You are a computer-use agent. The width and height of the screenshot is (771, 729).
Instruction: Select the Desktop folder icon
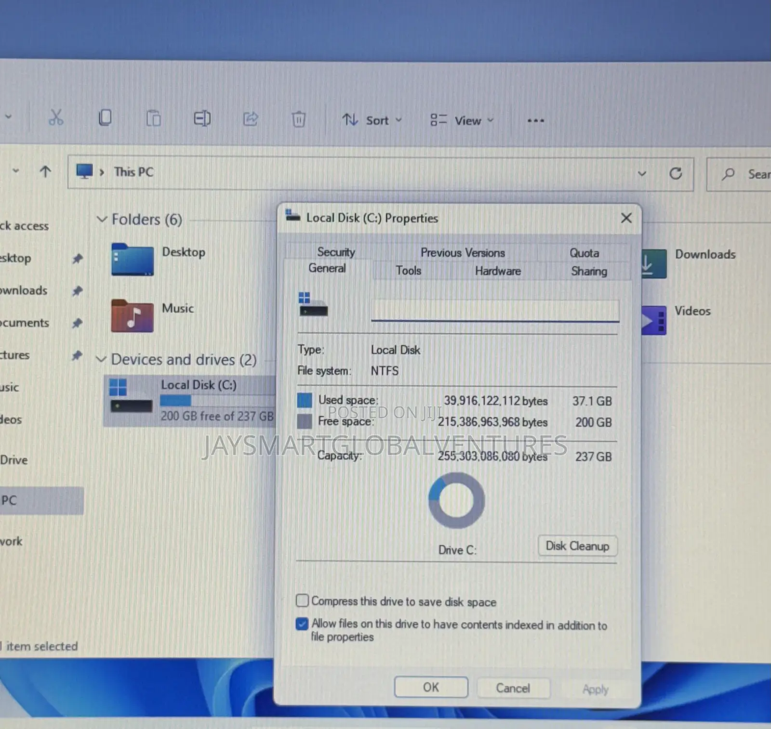(x=132, y=259)
